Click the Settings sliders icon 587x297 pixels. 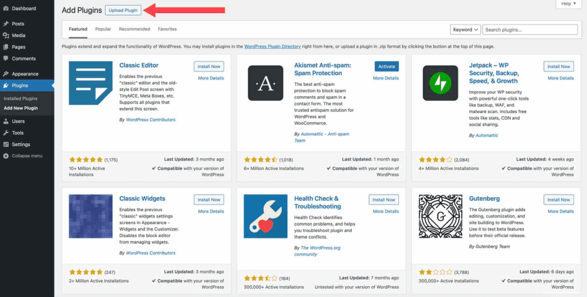click(6, 144)
